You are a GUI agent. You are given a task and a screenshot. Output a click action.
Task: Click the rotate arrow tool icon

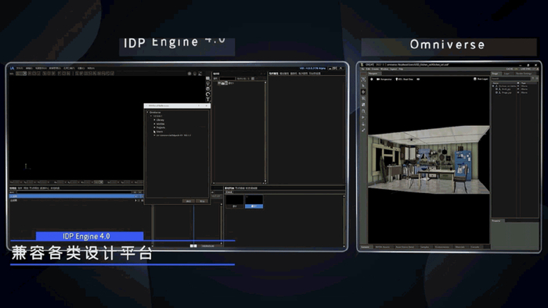207,94
